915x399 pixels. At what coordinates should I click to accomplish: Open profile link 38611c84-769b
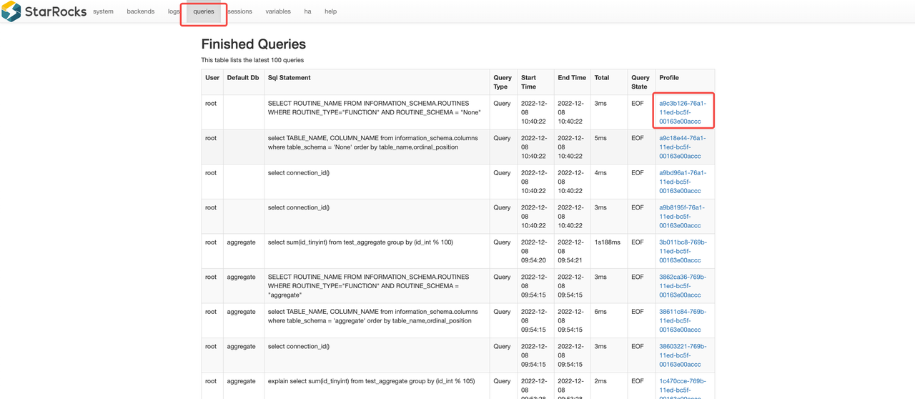[x=682, y=320]
